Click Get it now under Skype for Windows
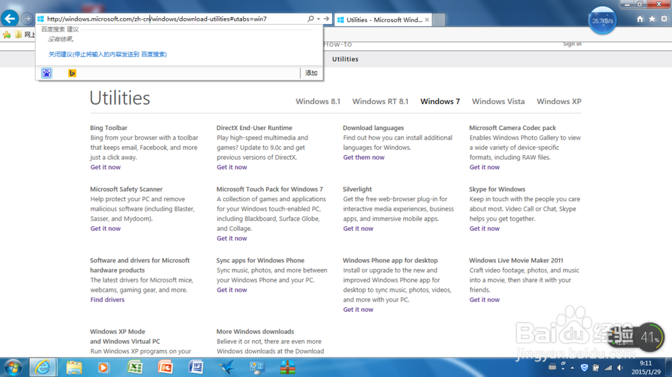The height and width of the screenshot is (377, 672). point(485,229)
